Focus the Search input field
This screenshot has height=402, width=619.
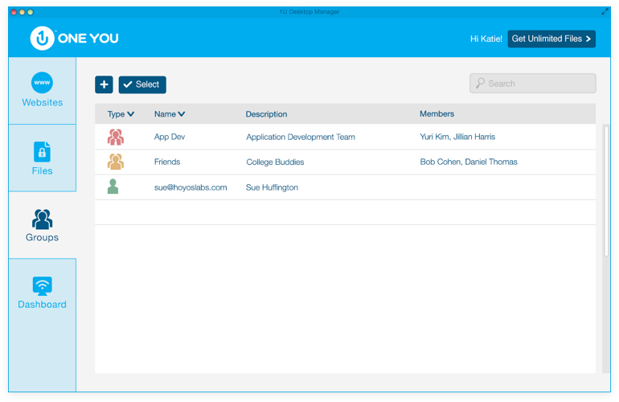tap(532, 84)
